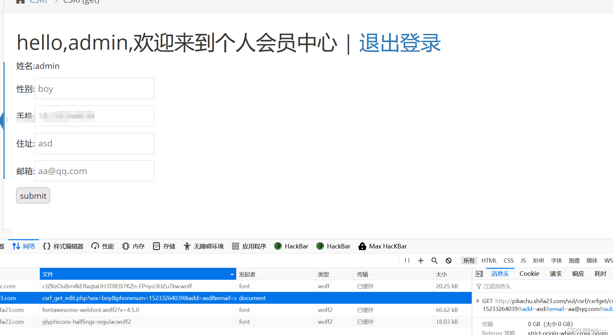This screenshot has width=613, height=335.
Task: Sort by 类型 column header
Action: pyautogui.click(x=335, y=274)
